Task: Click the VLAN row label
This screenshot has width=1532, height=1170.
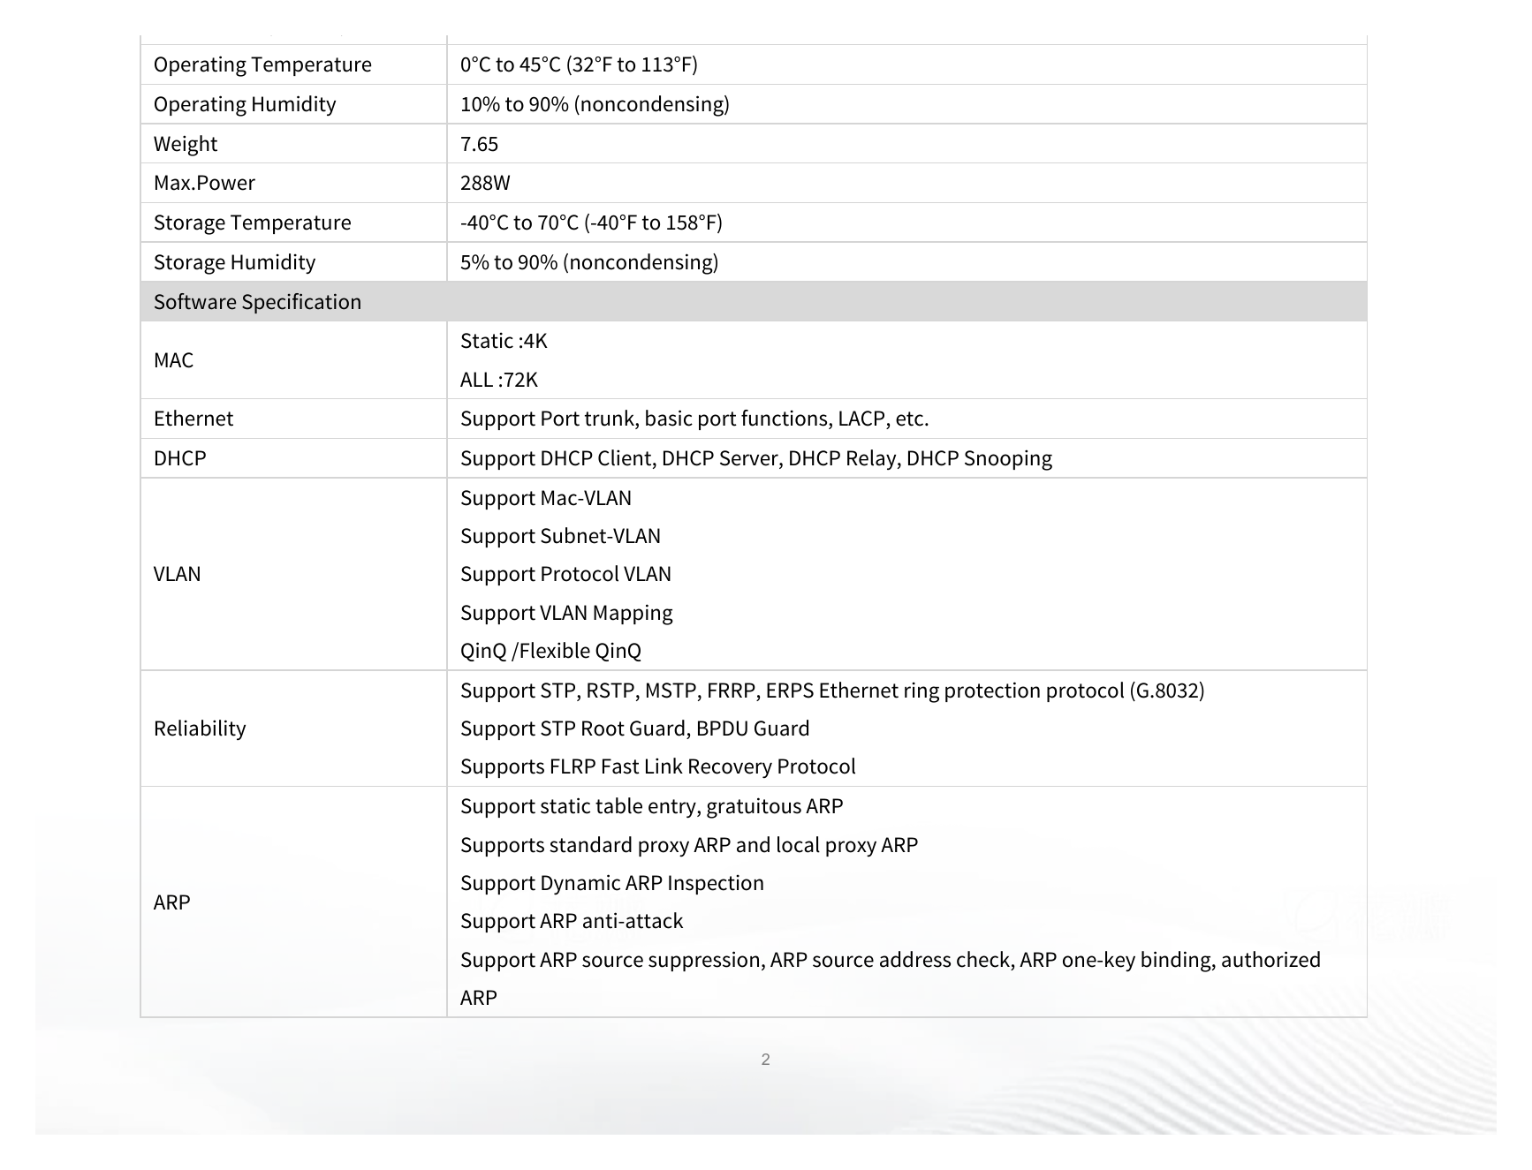Action: pos(177,574)
